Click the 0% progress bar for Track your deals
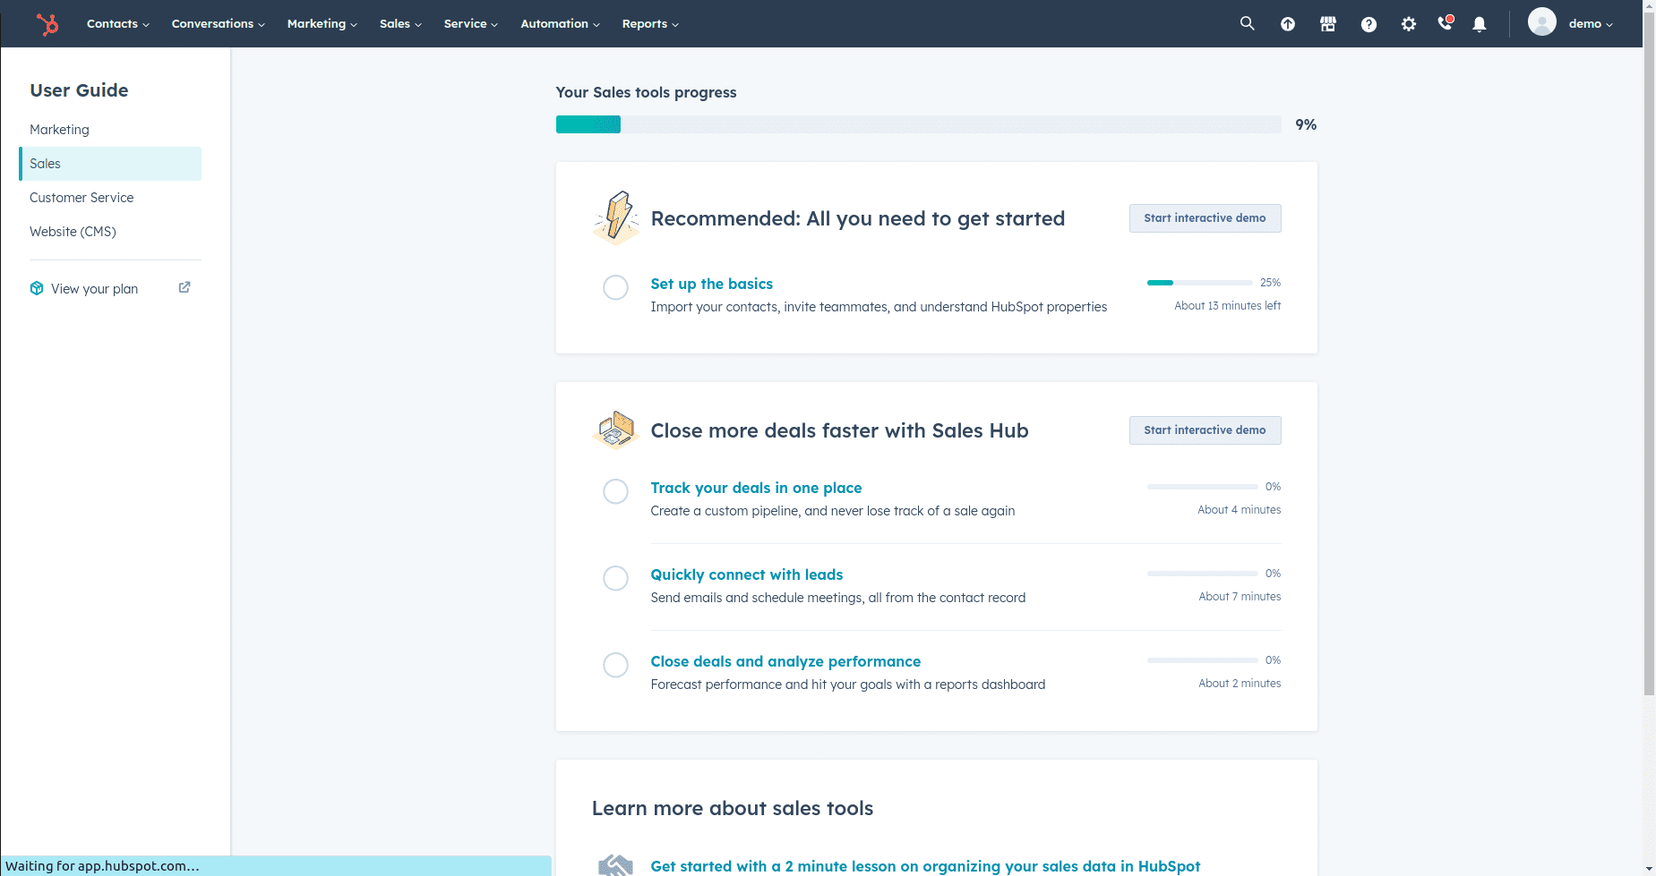The image size is (1656, 876). 1203,487
